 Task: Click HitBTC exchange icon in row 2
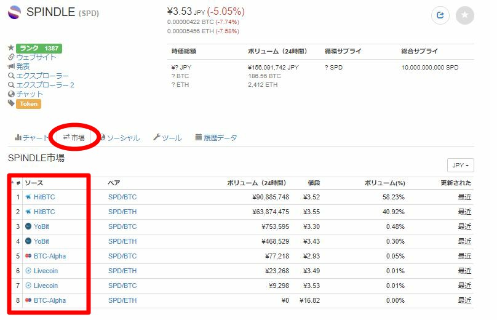28,212
